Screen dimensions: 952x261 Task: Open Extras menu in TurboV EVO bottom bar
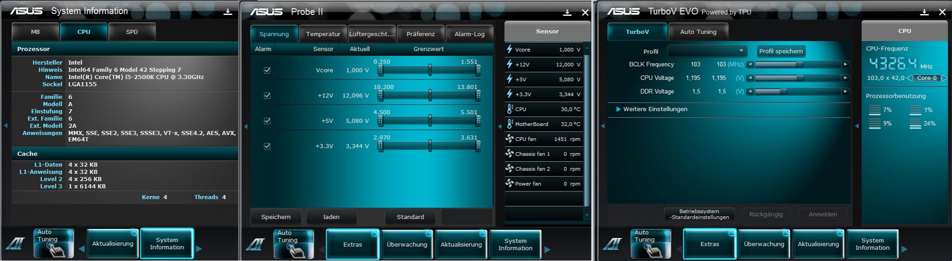(710, 244)
